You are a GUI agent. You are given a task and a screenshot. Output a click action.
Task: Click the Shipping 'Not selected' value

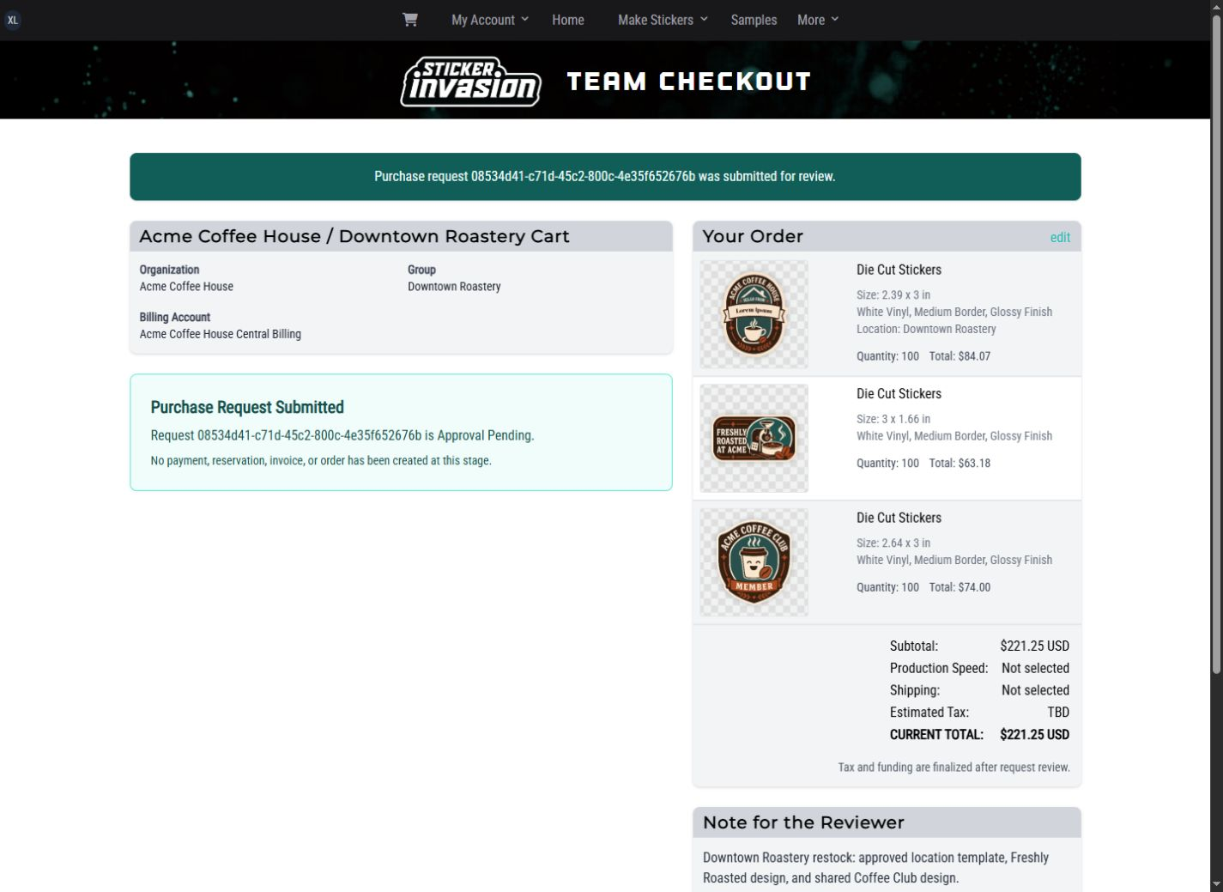click(1035, 690)
